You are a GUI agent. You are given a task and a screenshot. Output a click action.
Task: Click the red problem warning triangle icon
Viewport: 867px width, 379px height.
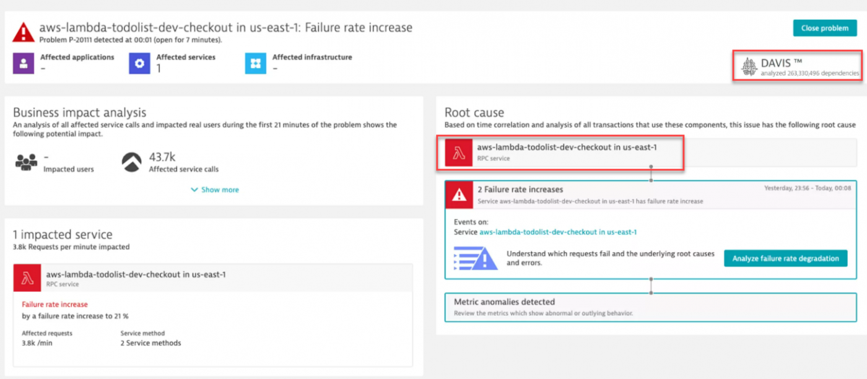click(24, 32)
